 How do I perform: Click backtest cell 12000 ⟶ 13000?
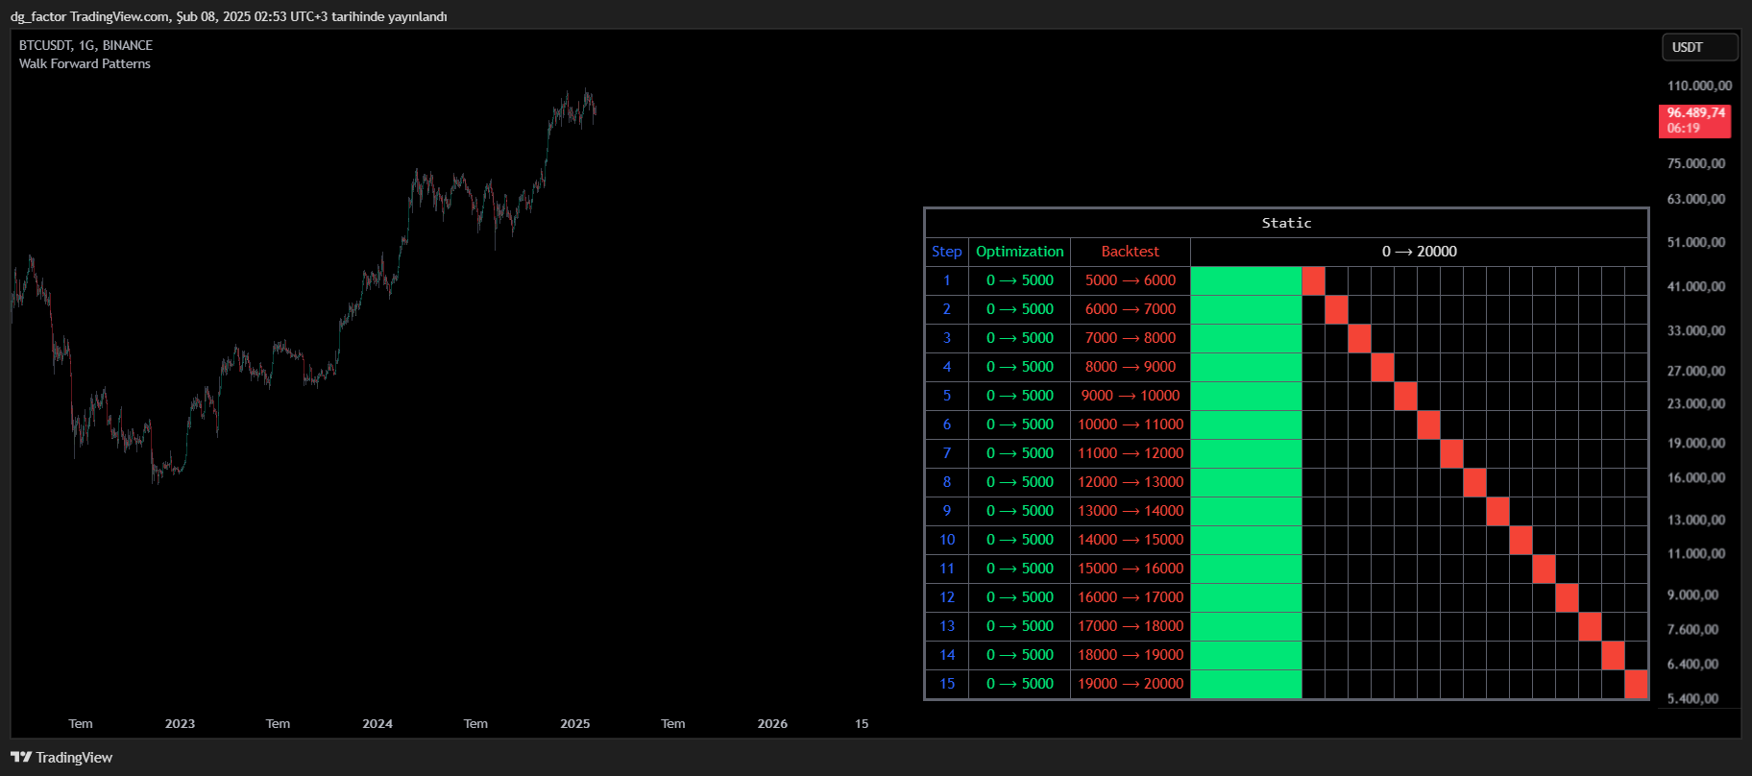[1131, 482]
